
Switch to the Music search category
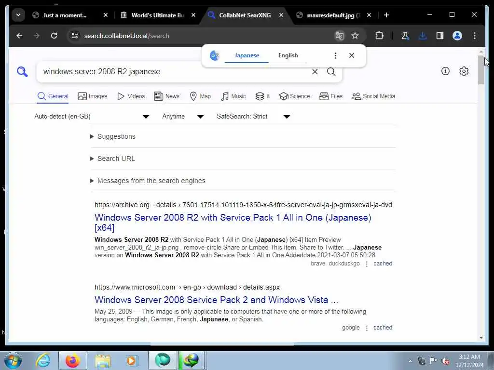click(x=233, y=96)
